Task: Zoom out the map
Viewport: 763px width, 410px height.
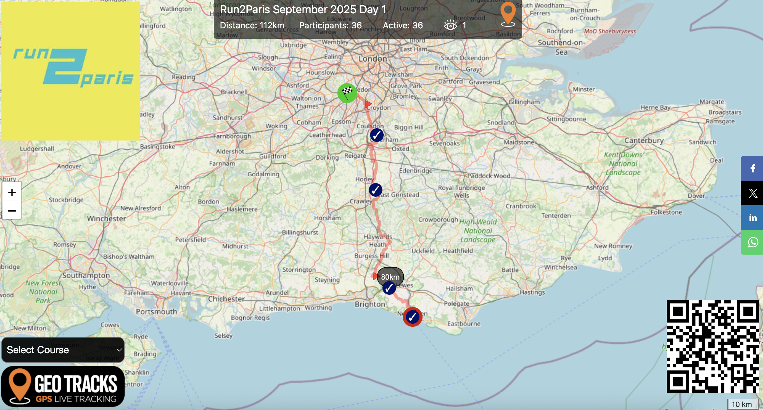Action: pos(12,211)
